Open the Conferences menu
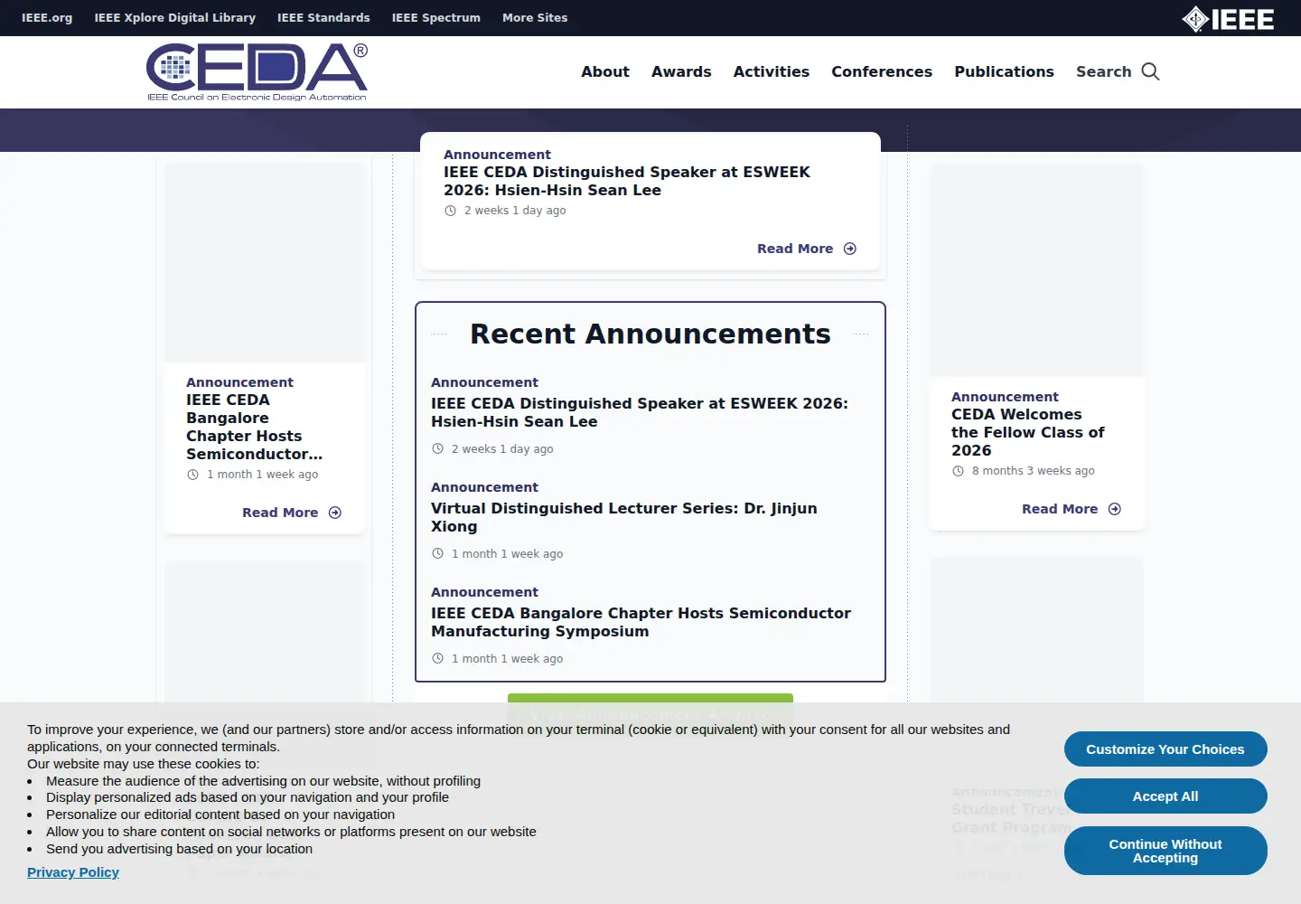Image resolution: width=1301 pixels, height=904 pixels. pos(882,71)
